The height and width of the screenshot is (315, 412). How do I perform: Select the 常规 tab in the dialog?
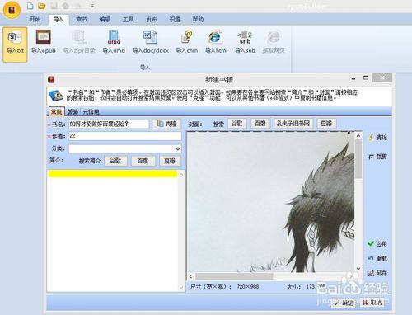click(56, 111)
